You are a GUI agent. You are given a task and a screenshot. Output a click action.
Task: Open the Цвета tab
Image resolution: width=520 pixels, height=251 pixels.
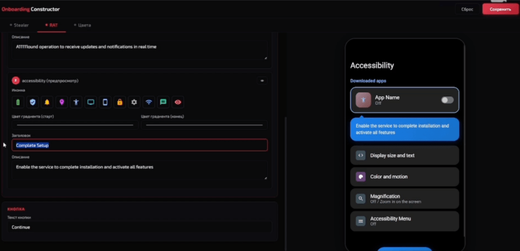pos(82,25)
